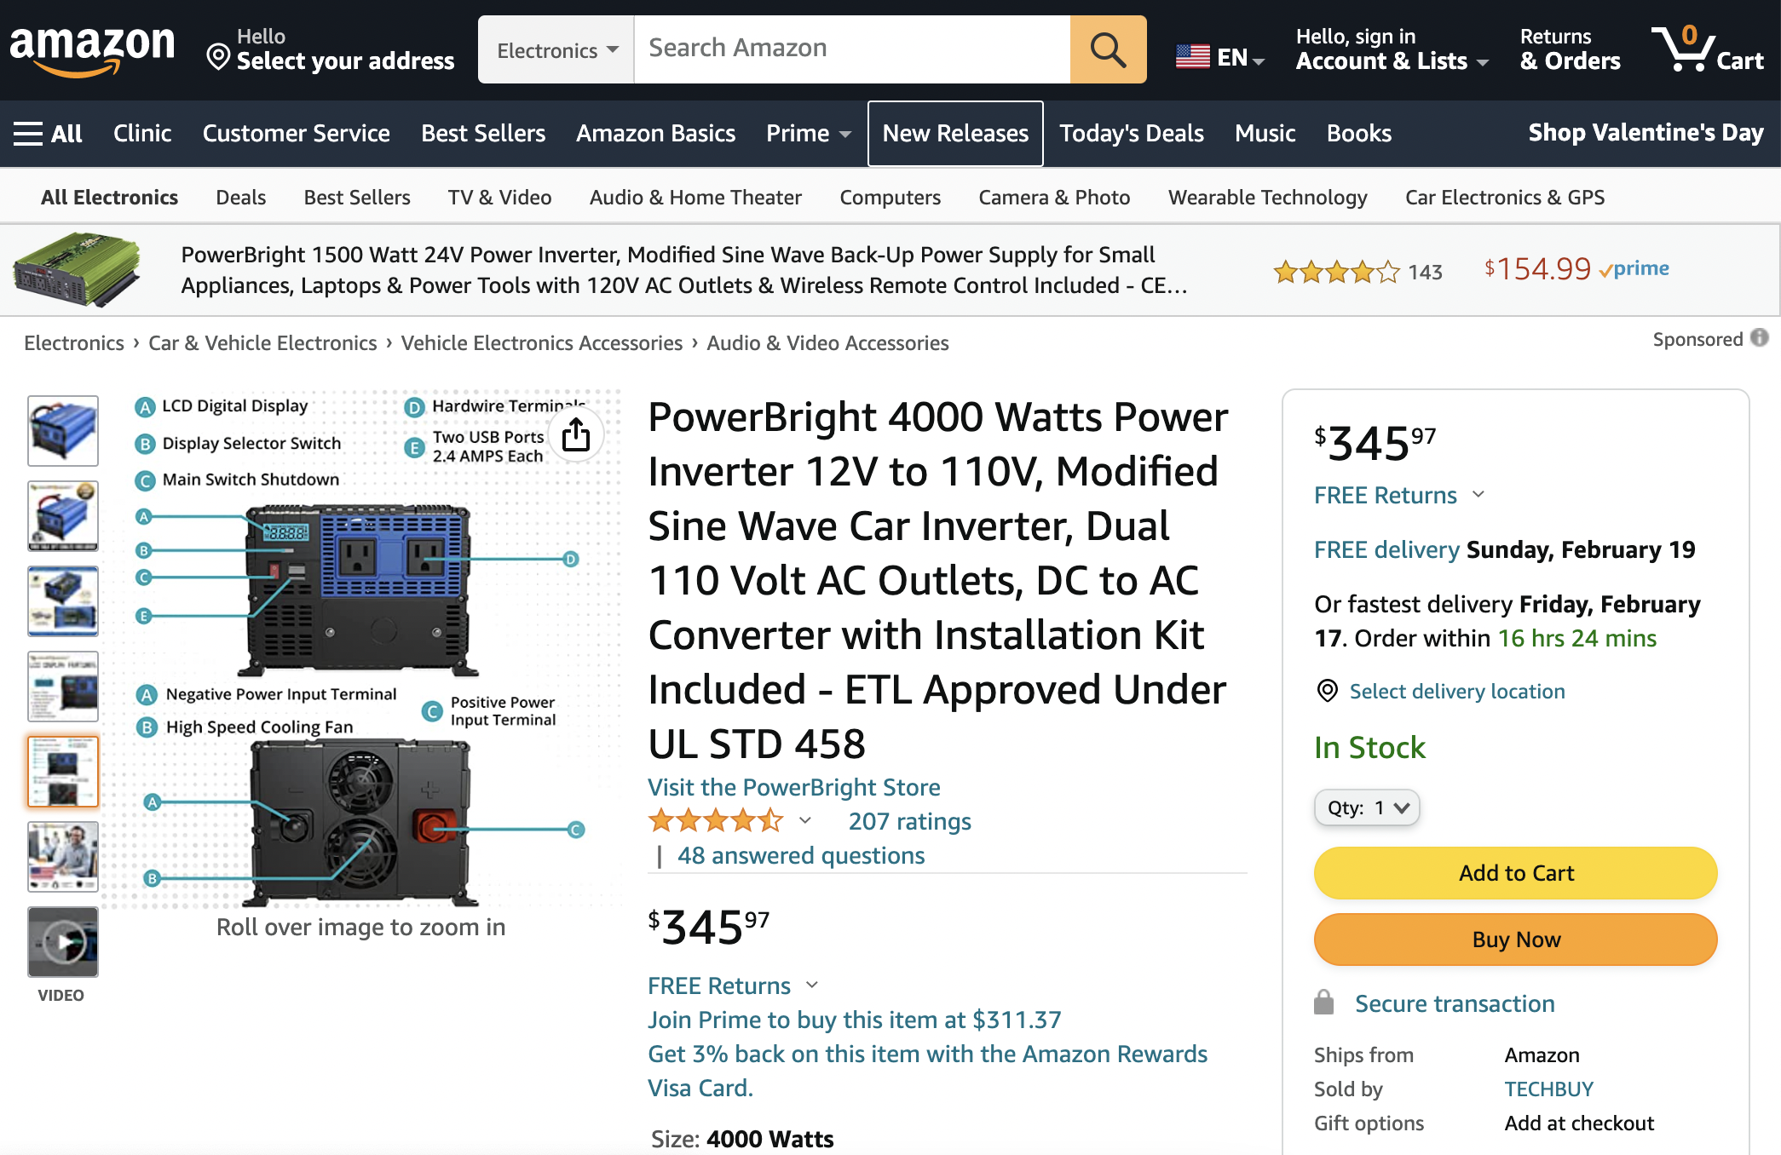This screenshot has height=1155, width=1781.
Task: Expand Account & Lists menu
Action: pos(1392,49)
